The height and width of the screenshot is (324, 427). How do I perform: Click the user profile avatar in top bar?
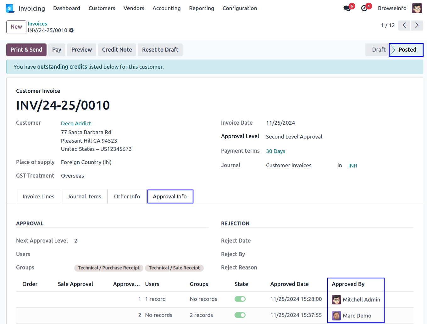417,8
